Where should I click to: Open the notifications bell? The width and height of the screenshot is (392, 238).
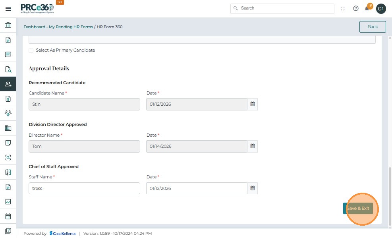pyautogui.click(x=367, y=9)
